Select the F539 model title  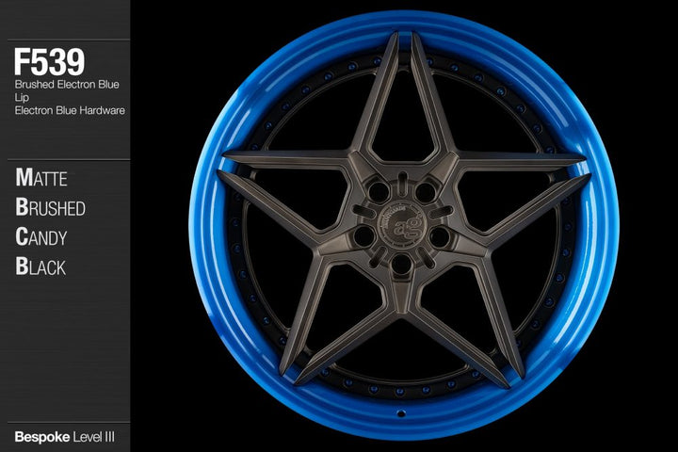coord(49,62)
